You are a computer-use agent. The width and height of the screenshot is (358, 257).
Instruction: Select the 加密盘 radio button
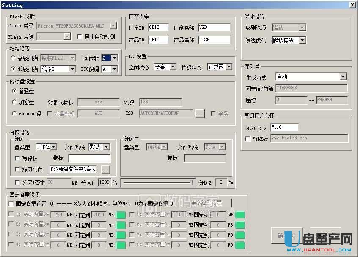pos(14,102)
